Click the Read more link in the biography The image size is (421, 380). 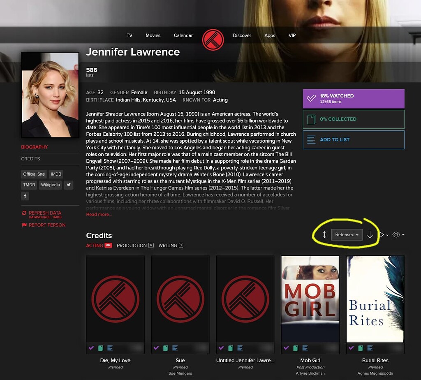tap(99, 214)
